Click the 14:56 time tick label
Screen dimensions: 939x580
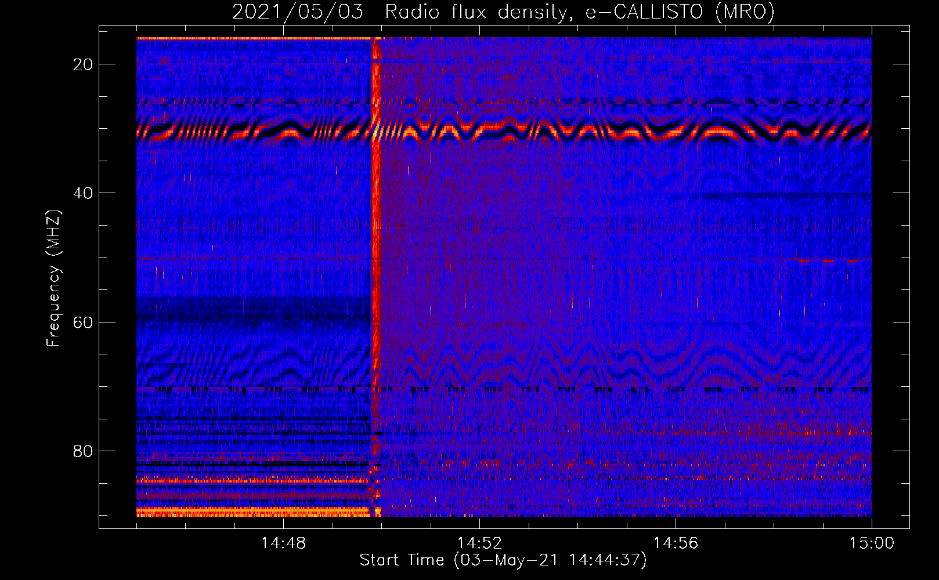pos(676,543)
